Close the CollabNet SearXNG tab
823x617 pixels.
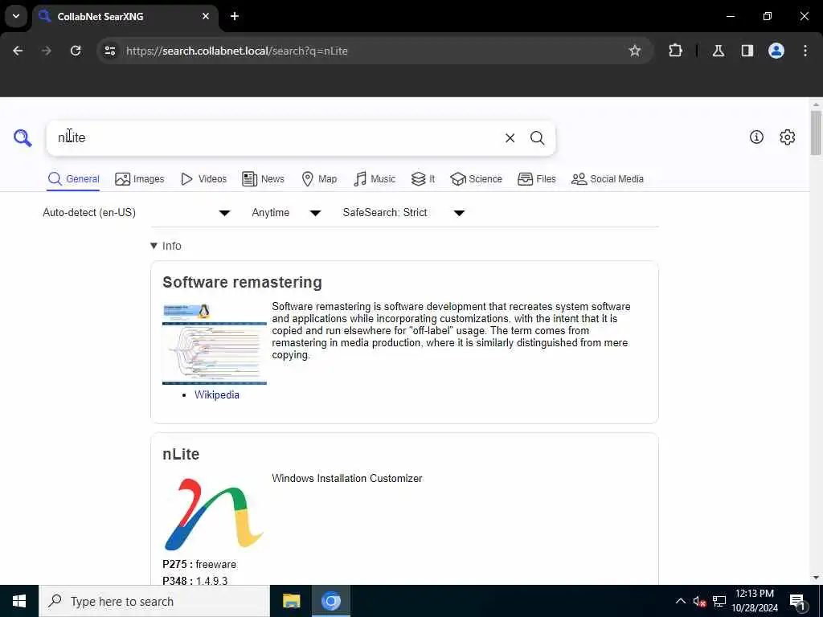[x=206, y=16]
